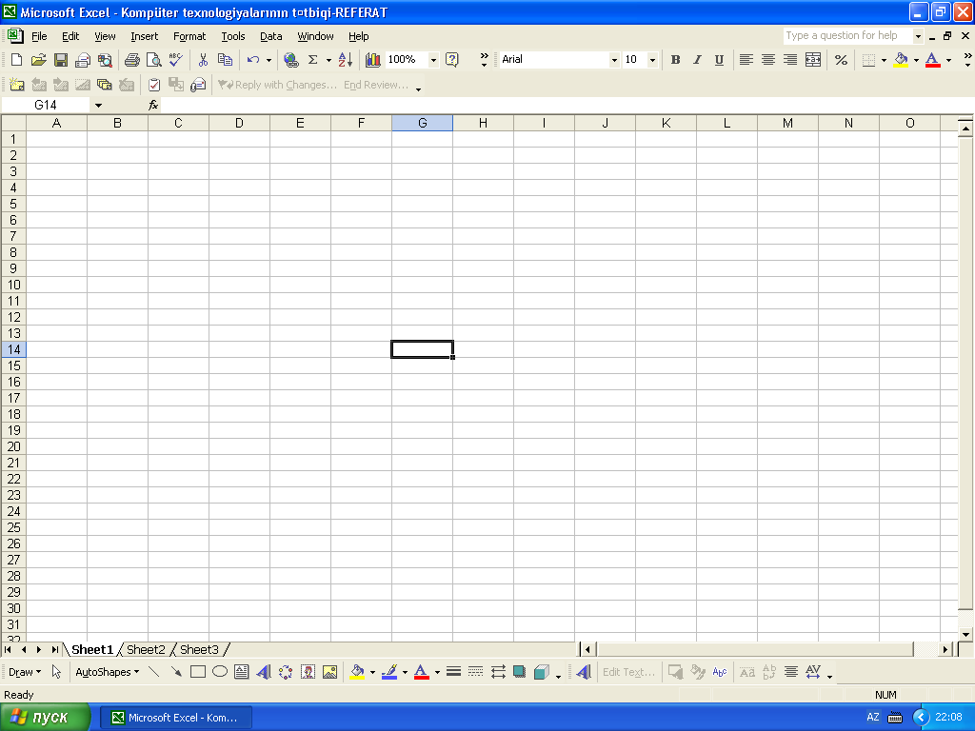Select the Rectangle drawing tool
This screenshot has height=731, width=975.
pos(198,672)
